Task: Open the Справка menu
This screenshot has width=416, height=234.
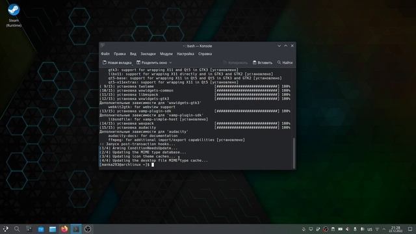Action: (x=205, y=54)
